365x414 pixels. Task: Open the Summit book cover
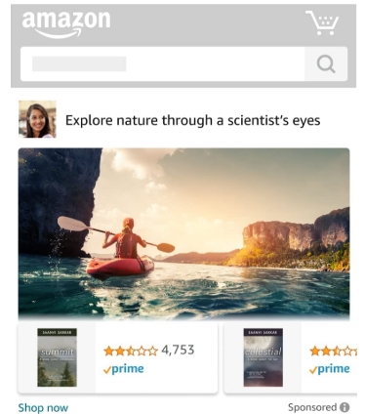point(57,357)
